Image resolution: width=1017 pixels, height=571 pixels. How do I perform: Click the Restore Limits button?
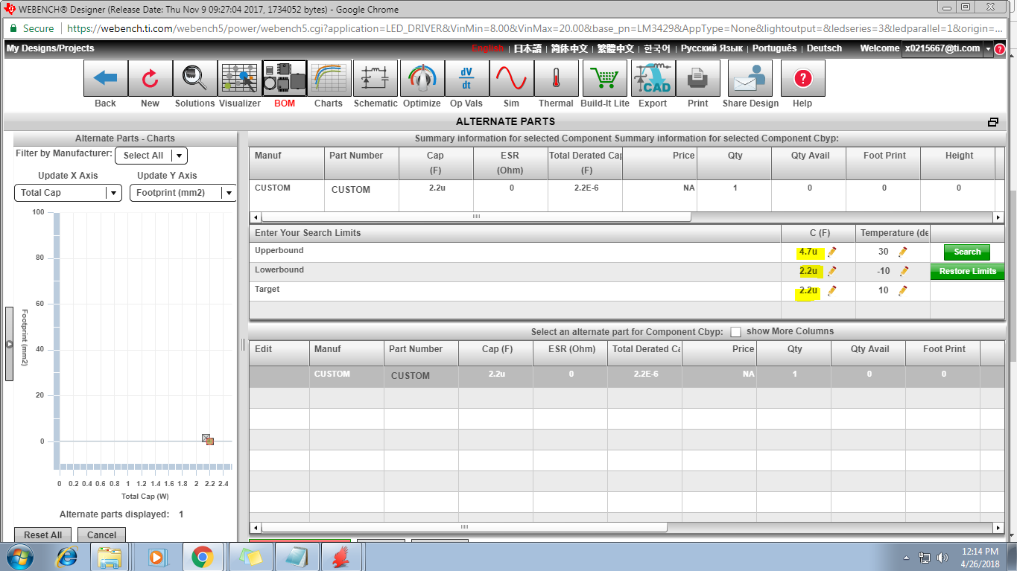(x=967, y=271)
